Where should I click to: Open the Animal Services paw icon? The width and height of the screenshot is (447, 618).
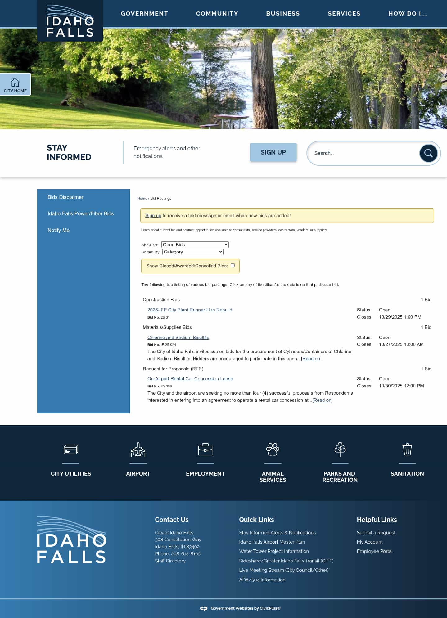pyautogui.click(x=273, y=449)
